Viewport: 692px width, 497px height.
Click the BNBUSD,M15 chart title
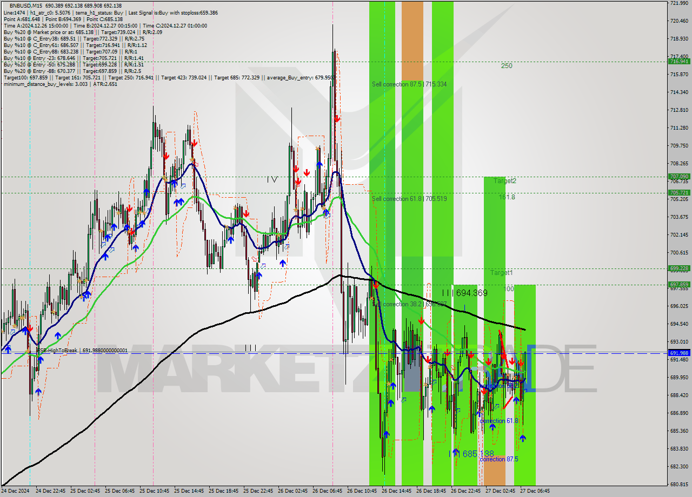(x=25, y=5)
